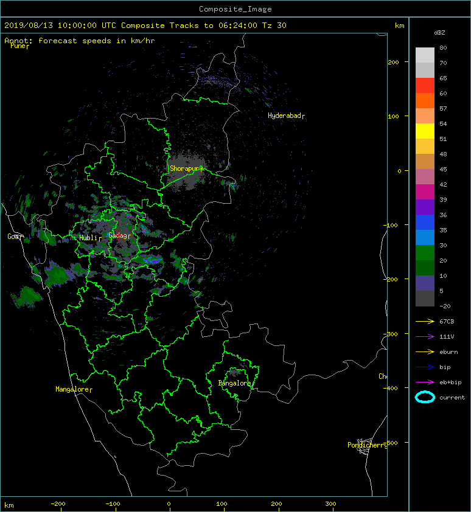
Task: Click the purple 111V track arrow in legend
Action: [425, 337]
